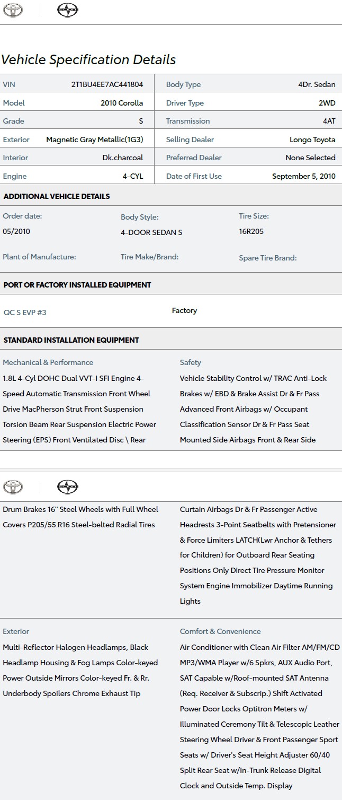Click the QC S EVP #3 equipment entry

point(25,312)
